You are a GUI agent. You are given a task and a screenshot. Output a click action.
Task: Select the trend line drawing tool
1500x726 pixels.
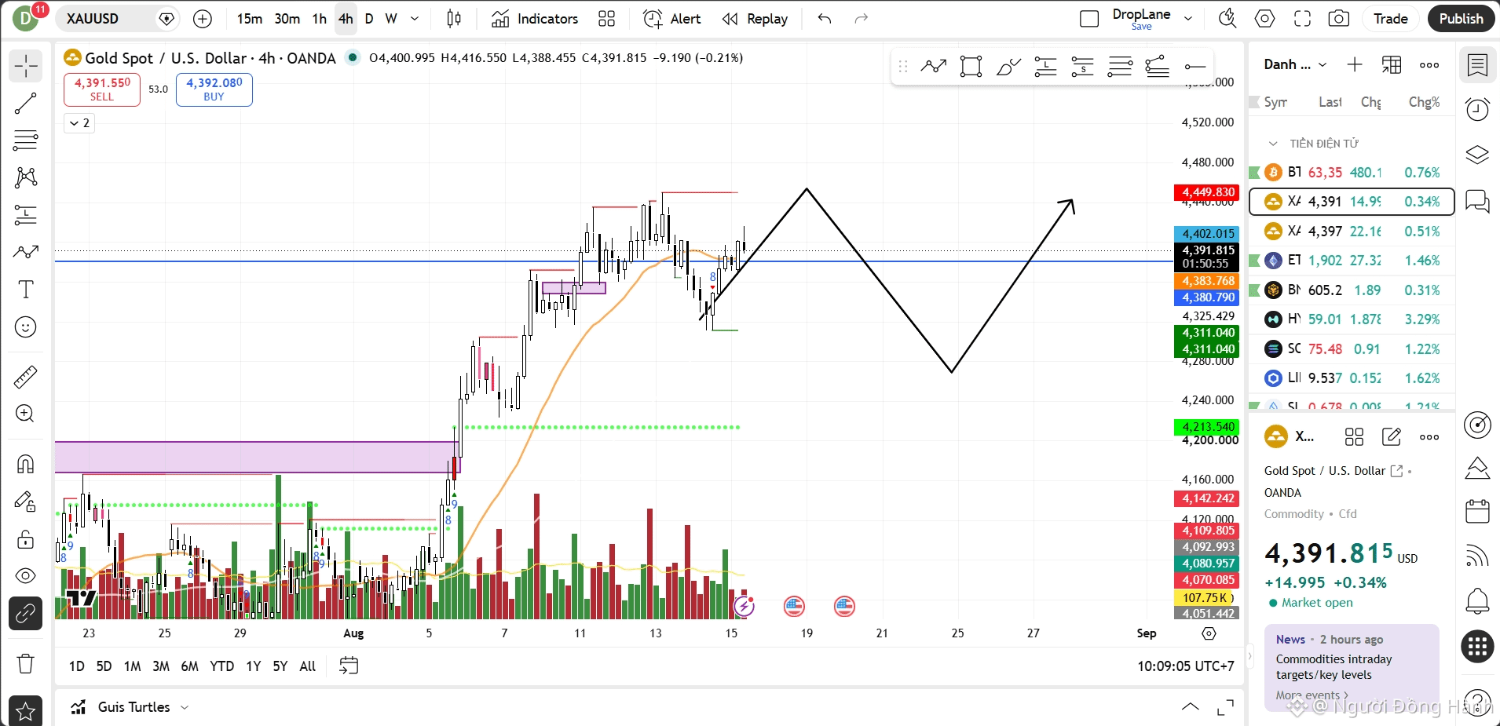tap(26, 104)
